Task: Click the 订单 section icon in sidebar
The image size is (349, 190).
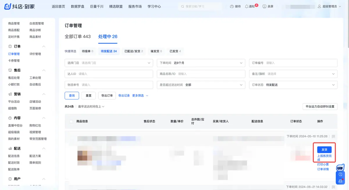Action: tap(10, 46)
